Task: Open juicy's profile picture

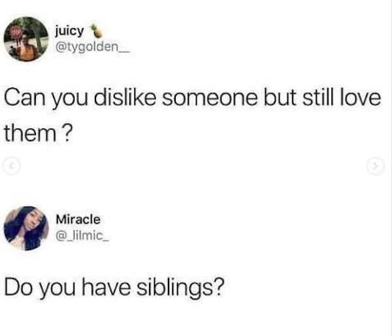Action: click(x=26, y=39)
